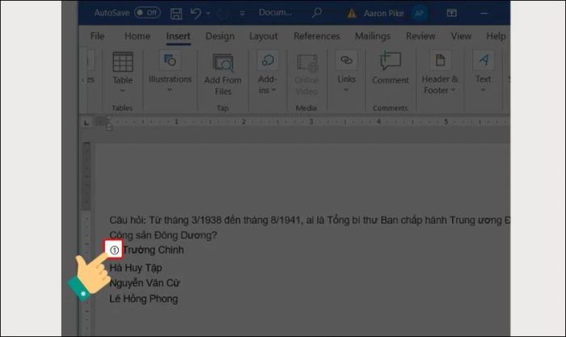Open the Design tab
The image size is (566, 337).
point(220,36)
